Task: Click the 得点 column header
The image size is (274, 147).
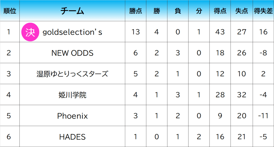Action: tap(220, 11)
